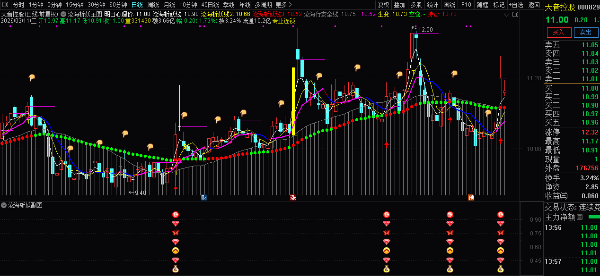Click the 13:56 trade tick row
Screen dimensions: 600x276
click(572, 227)
